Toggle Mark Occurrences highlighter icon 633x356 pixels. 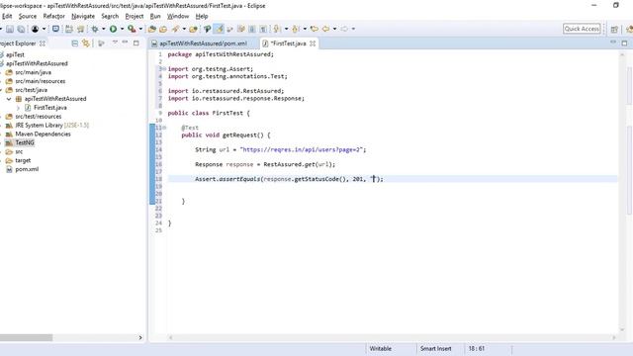pos(219,29)
